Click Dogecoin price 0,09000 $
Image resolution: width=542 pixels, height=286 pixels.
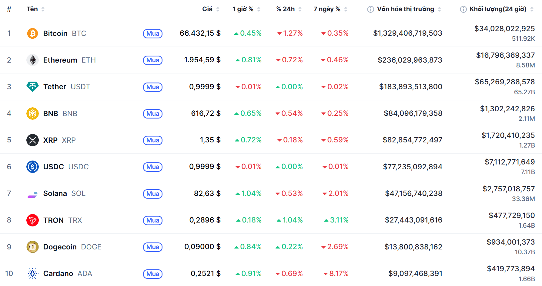tap(202, 247)
